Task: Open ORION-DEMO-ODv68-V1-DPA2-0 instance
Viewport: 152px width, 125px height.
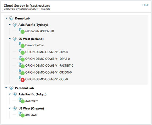Action: 47,59
